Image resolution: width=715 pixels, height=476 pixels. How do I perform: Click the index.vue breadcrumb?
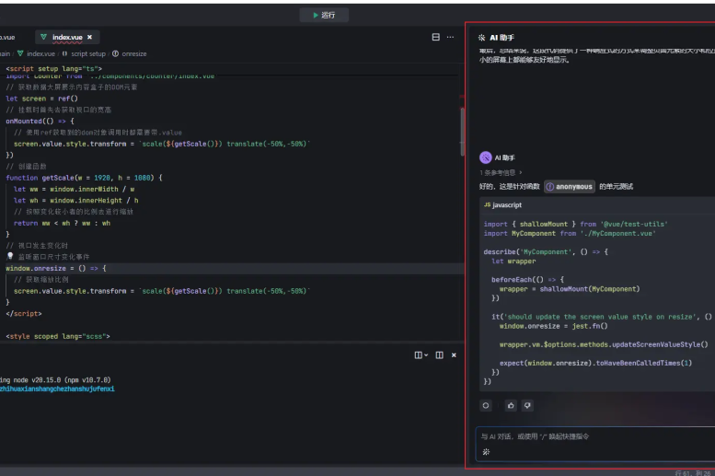point(40,54)
